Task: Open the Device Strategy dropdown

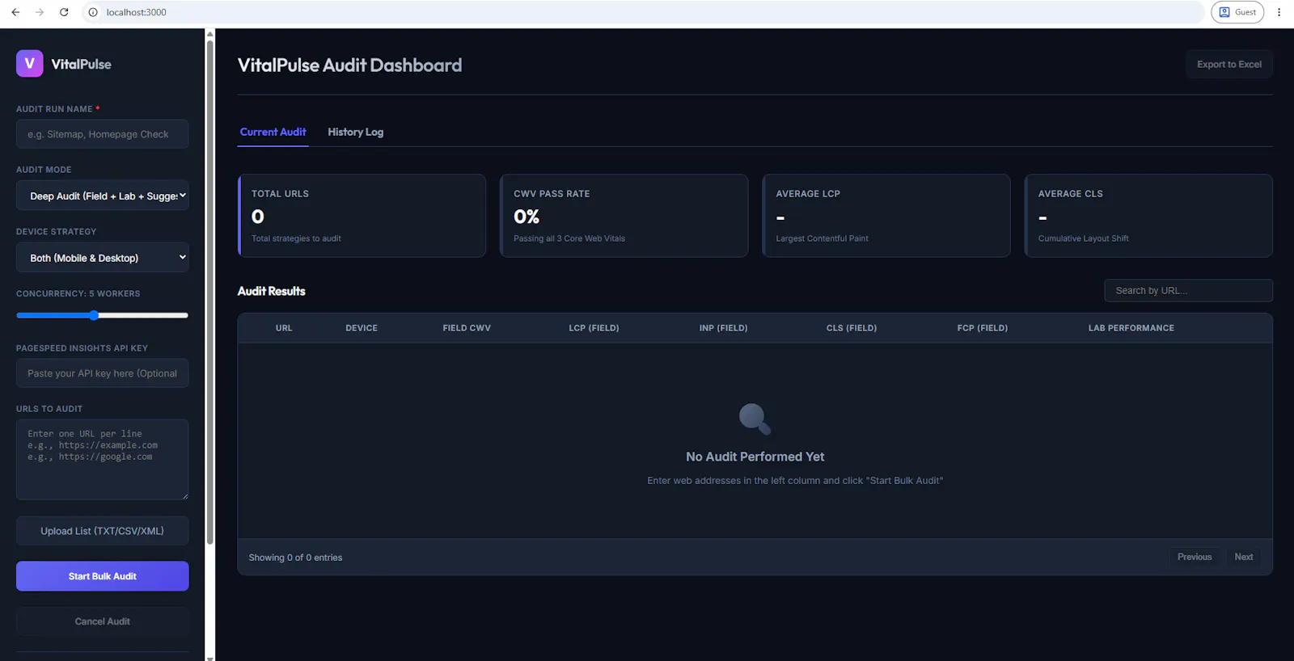Action: 103,258
